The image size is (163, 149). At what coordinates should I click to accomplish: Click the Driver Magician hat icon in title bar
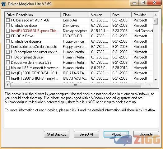pyautogui.click(x=4, y=4)
